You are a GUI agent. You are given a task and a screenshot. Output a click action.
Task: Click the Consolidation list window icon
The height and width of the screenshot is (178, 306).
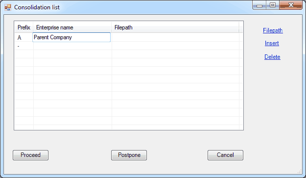click(8, 7)
